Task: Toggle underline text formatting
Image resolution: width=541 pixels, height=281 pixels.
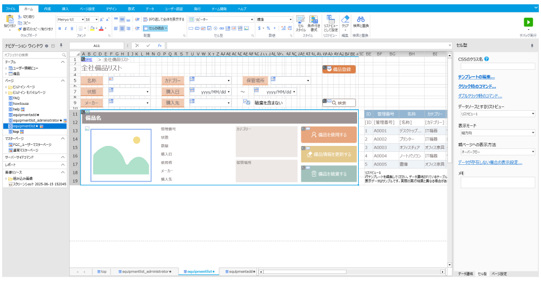Action: [x=71, y=28]
